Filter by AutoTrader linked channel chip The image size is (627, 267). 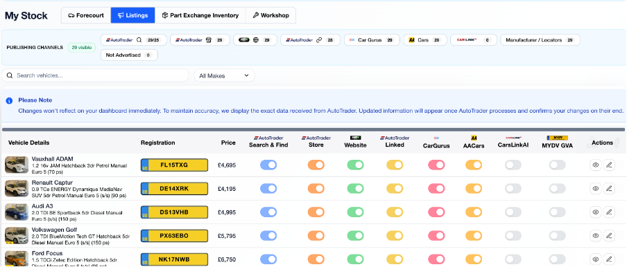pos(310,40)
